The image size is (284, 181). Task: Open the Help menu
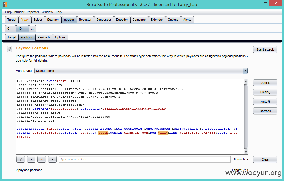[59, 12]
